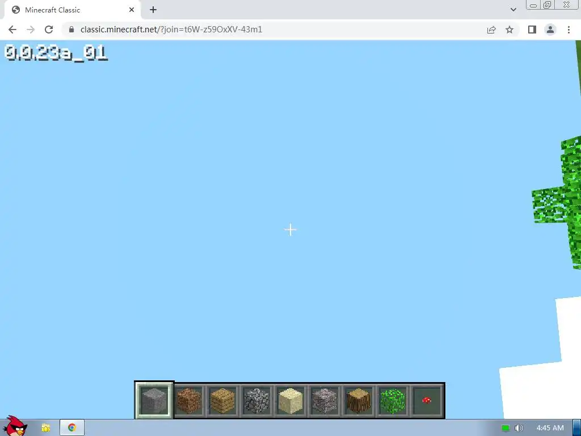Click the green network tray icon
581x436 pixels.
tap(506, 428)
